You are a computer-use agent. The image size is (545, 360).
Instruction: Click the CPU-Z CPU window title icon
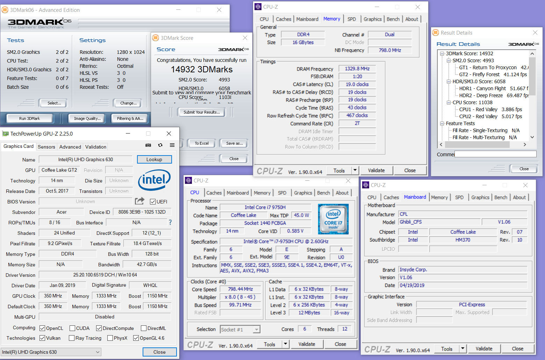(188, 180)
